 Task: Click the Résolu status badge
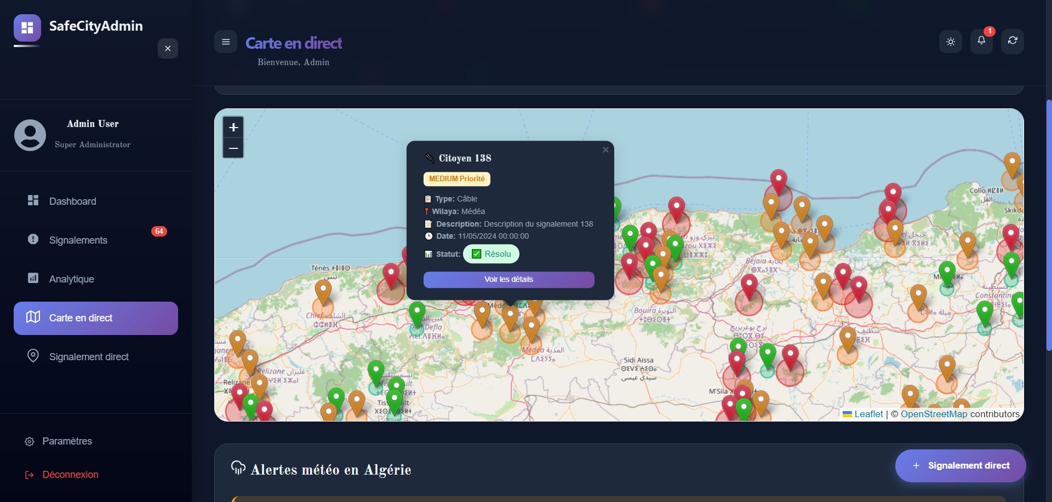(x=491, y=254)
